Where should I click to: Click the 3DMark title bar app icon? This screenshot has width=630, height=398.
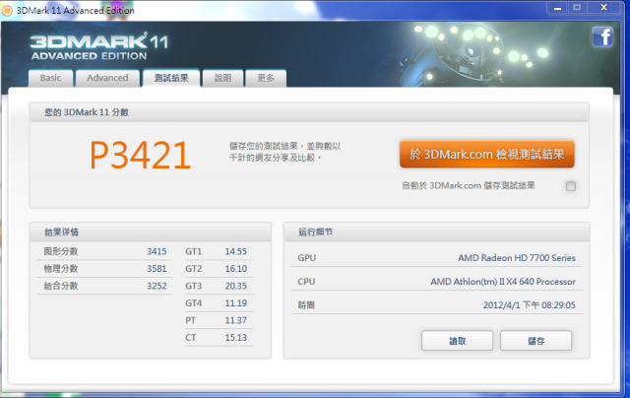click(x=7, y=11)
